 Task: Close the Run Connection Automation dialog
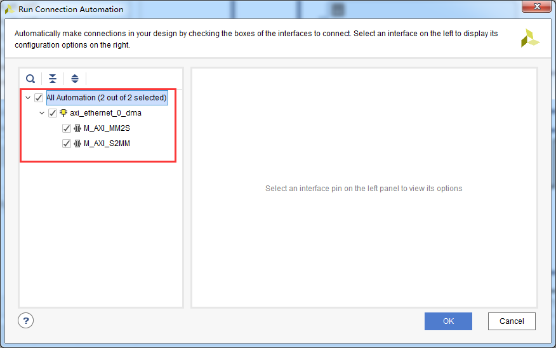coord(537,6)
